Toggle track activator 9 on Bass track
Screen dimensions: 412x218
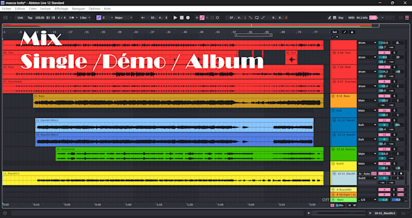tap(384, 96)
